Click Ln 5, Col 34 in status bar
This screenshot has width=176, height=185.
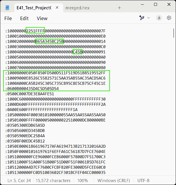pyautogui.click(x=18, y=181)
